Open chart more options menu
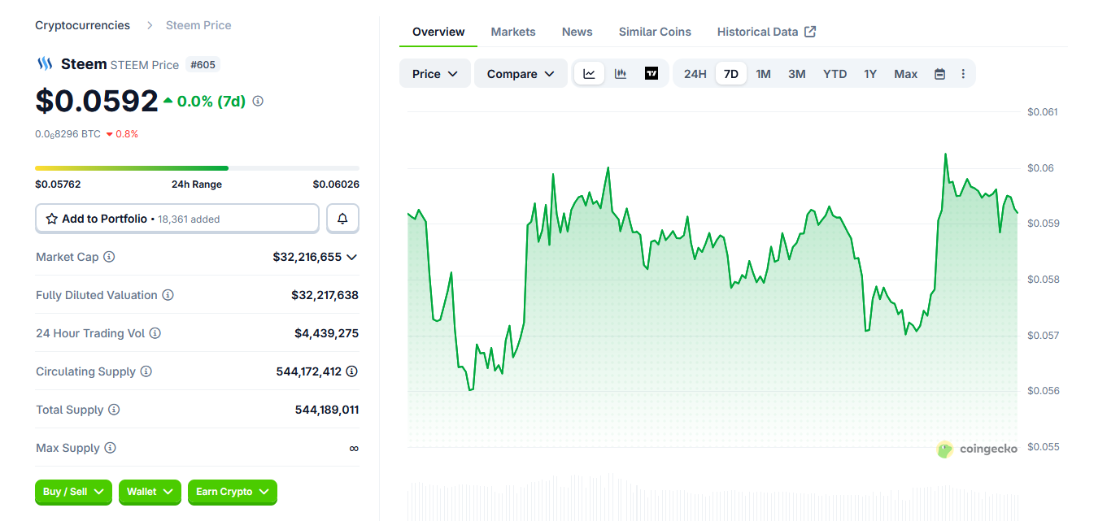1120x521 pixels. pos(963,74)
